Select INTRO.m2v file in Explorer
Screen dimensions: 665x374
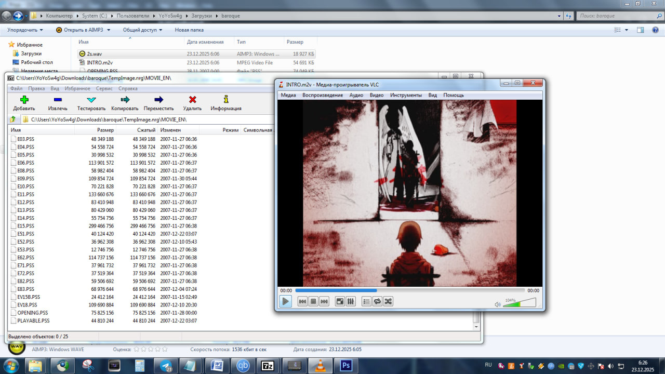(x=196, y=62)
